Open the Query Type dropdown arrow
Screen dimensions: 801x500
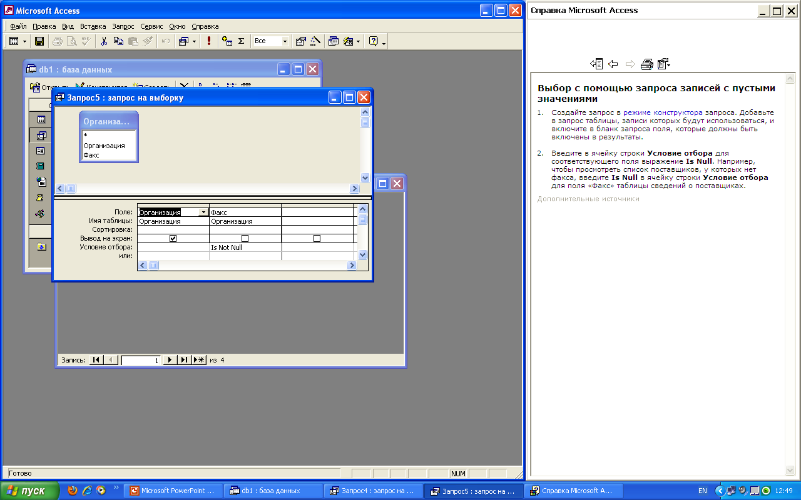tap(194, 41)
